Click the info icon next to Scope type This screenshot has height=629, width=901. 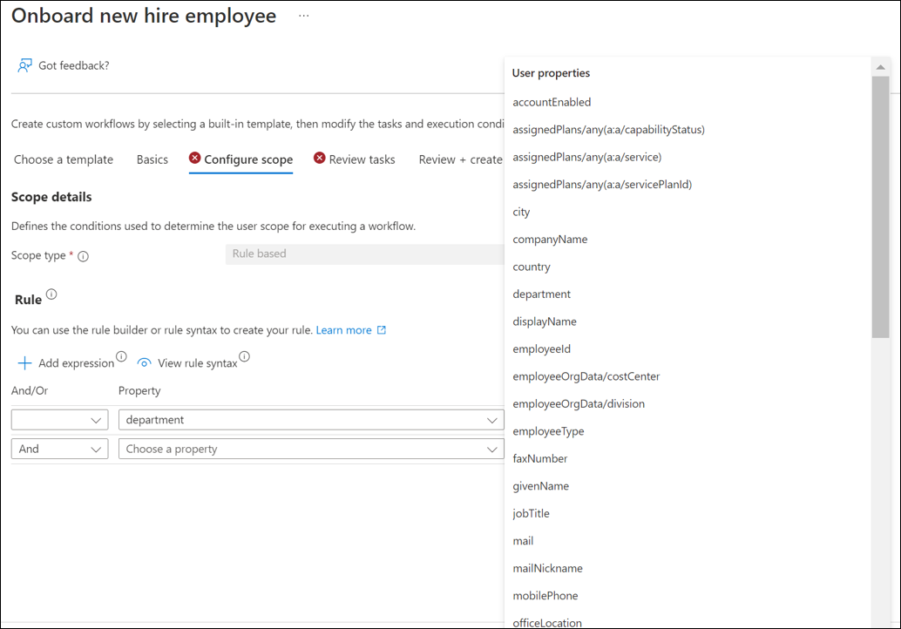coord(82,254)
